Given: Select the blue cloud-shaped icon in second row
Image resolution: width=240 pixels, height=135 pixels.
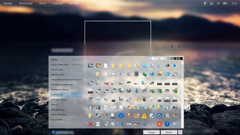Looking at the screenshot, I should 151,74.
